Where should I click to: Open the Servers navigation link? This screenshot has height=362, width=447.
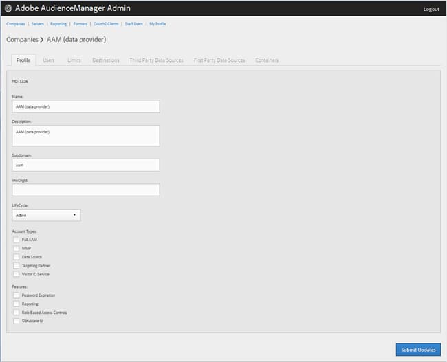(37, 24)
